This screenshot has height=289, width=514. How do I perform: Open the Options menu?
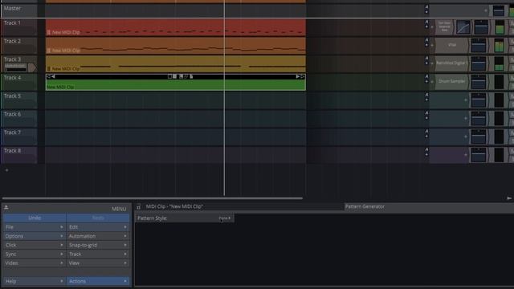(x=34, y=236)
